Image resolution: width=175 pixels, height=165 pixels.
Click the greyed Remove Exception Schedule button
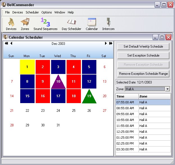143,65
